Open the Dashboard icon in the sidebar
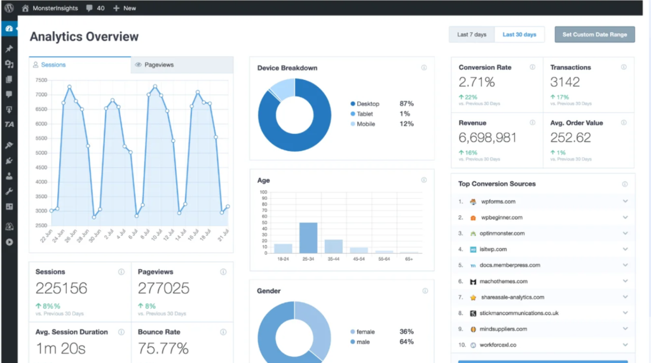 tap(9, 29)
